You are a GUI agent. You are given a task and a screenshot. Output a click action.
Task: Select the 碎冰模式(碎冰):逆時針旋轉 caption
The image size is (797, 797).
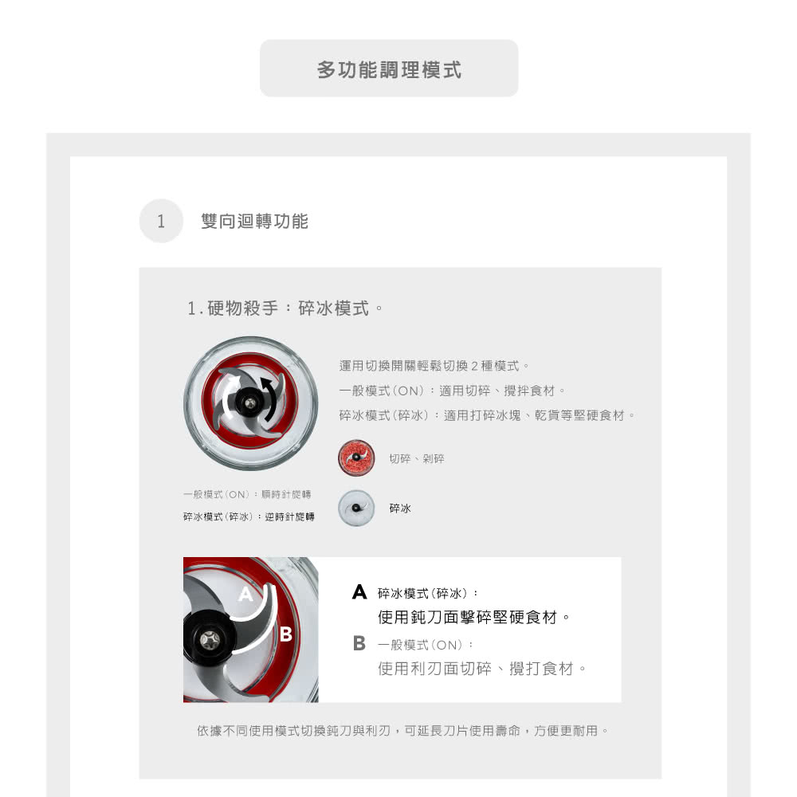[x=249, y=516]
